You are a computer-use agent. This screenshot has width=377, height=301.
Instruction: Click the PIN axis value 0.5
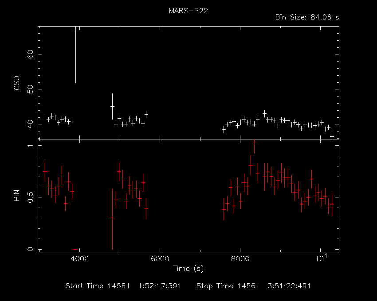pyautogui.click(x=30, y=197)
